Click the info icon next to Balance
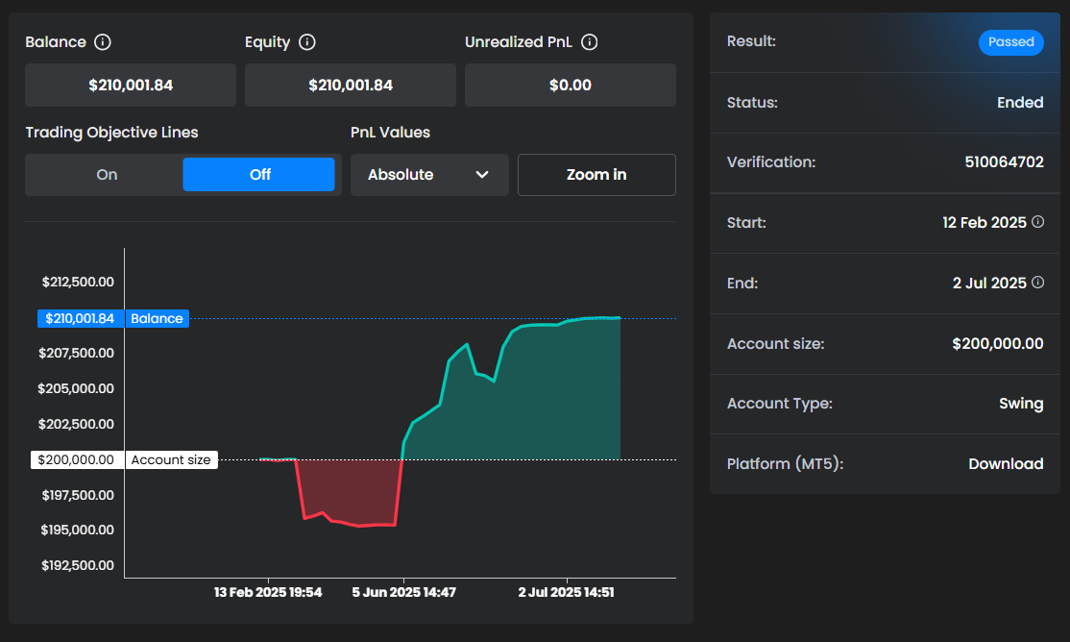The height and width of the screenshot is (642, 1070). pos(103,42)
